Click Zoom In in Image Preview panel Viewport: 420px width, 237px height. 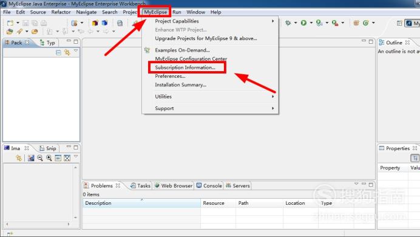point(49,158)
